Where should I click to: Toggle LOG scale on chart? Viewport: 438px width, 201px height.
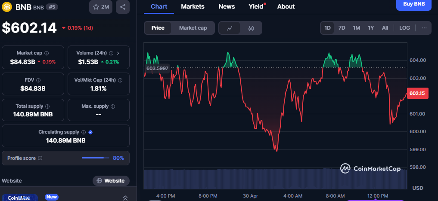pos(404,28)
